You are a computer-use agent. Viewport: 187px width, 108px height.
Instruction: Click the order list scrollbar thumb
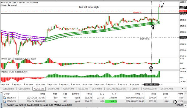point(186,102)
